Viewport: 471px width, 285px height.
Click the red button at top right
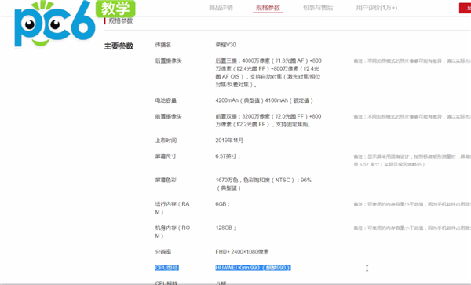pos(465,8)
